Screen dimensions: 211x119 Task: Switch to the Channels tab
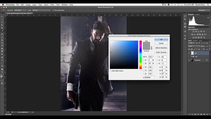(x=195, y=40)
